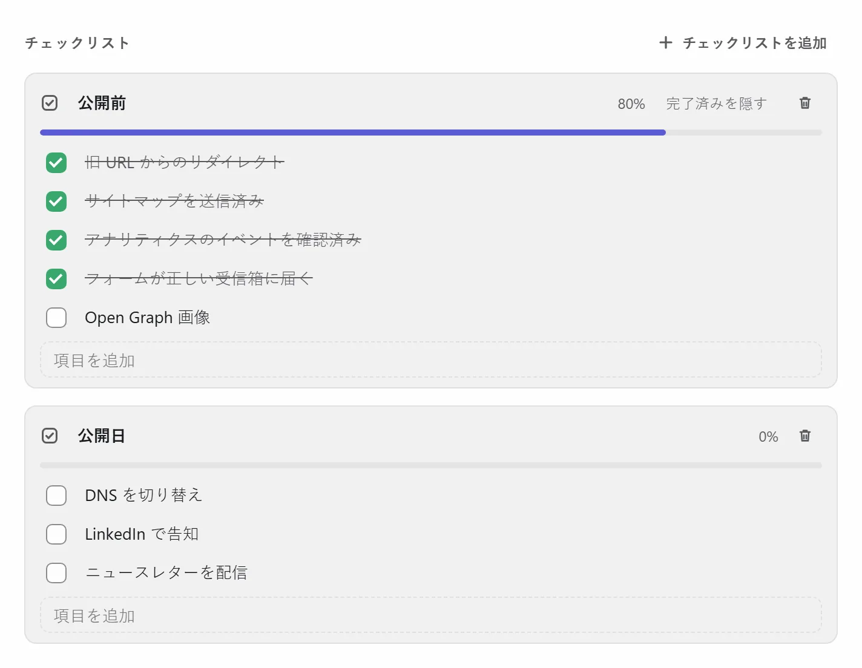Image resolution: width=862 pixels, height=668 pixels.
Task: Click the 公開前 checklist title
Action: (102, 103)
